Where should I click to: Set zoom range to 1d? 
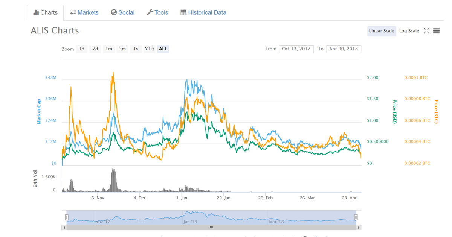click(82, 49)
